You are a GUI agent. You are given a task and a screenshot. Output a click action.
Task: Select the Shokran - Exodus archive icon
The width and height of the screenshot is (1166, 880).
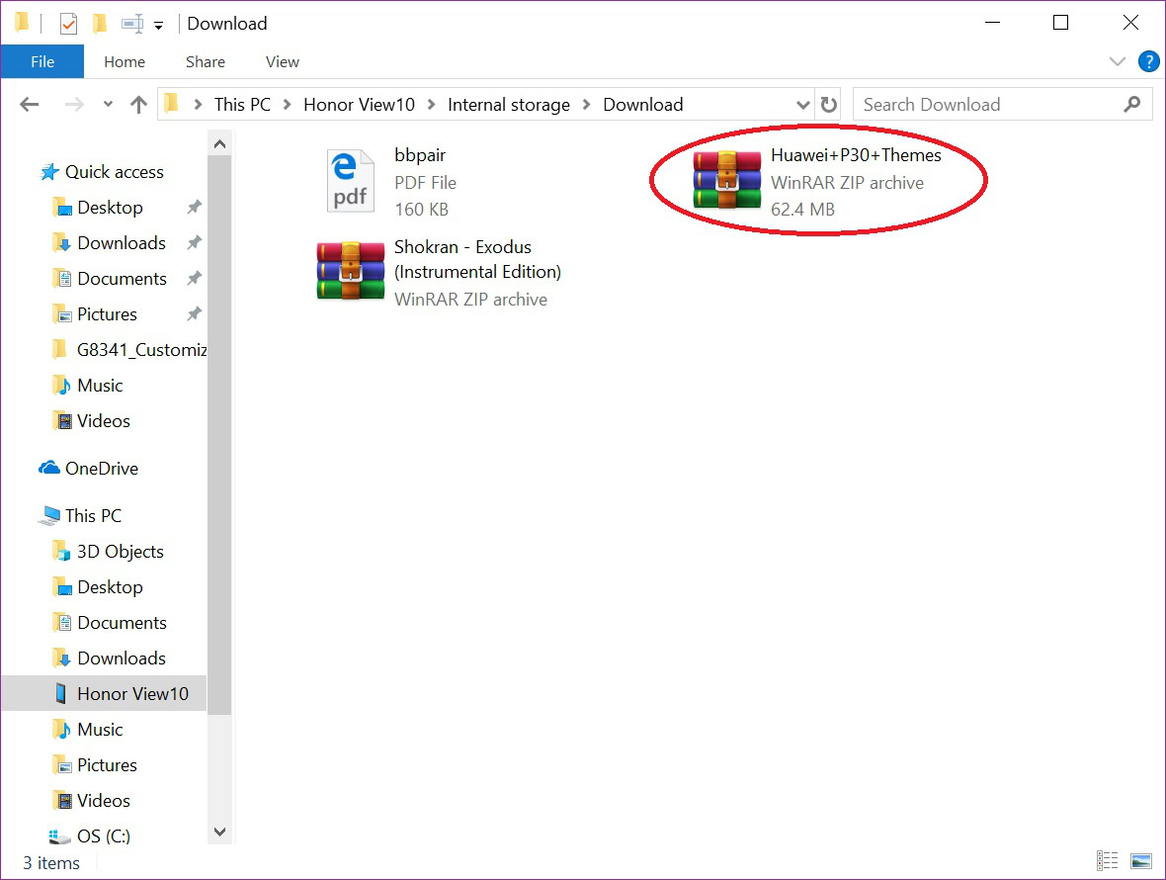pos(350,270)
